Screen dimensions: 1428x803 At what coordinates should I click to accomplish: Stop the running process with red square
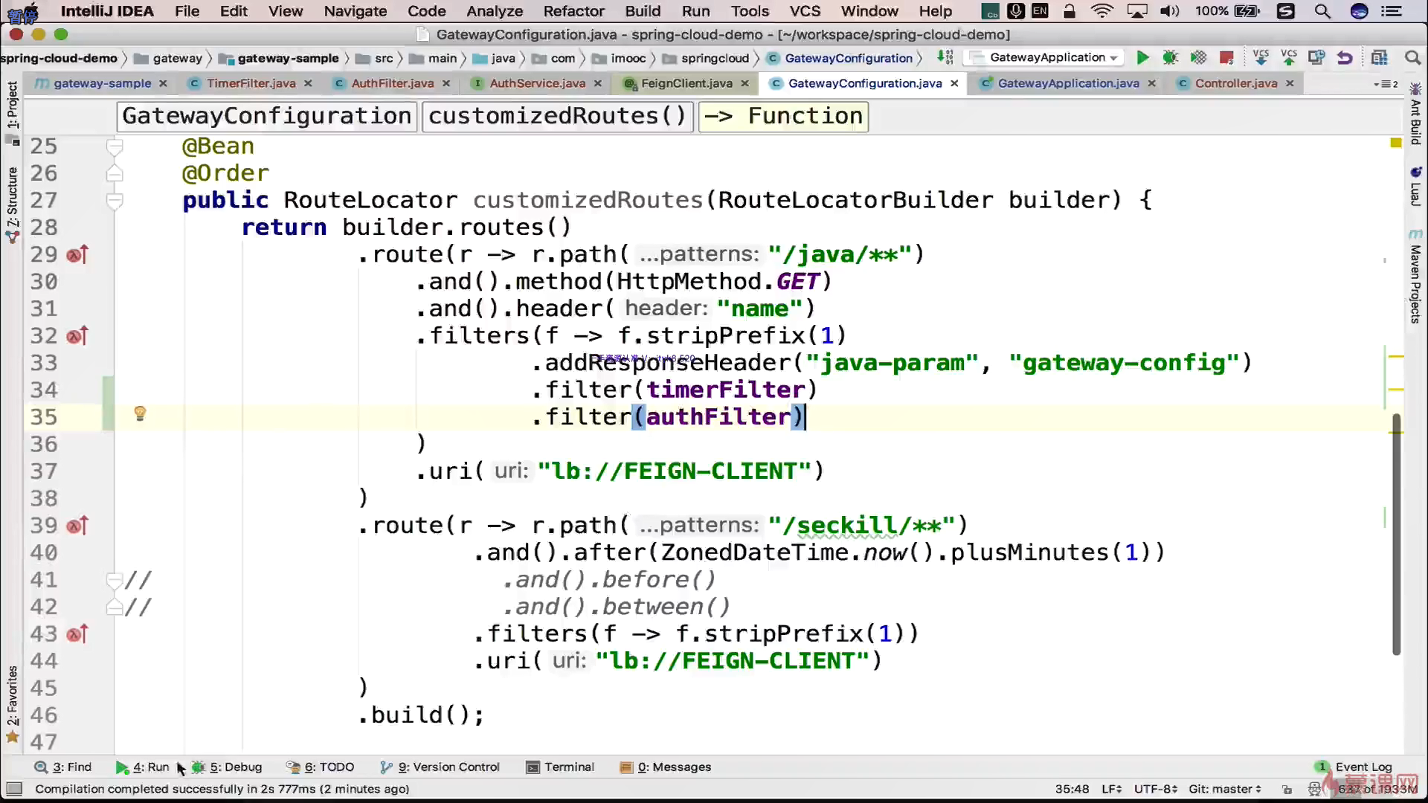click(1226, 58)
